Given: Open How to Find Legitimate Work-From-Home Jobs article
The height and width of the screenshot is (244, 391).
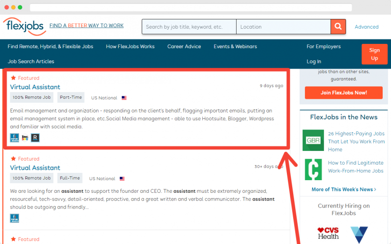Looking at the screenshot, I should pyautogui.click(x=356, y=167).
